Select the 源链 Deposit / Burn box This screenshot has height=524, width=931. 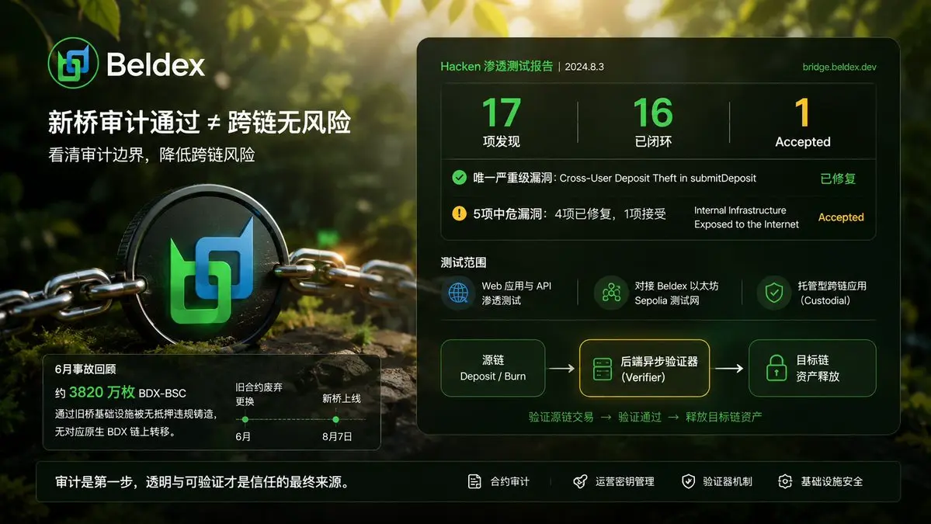493,368
